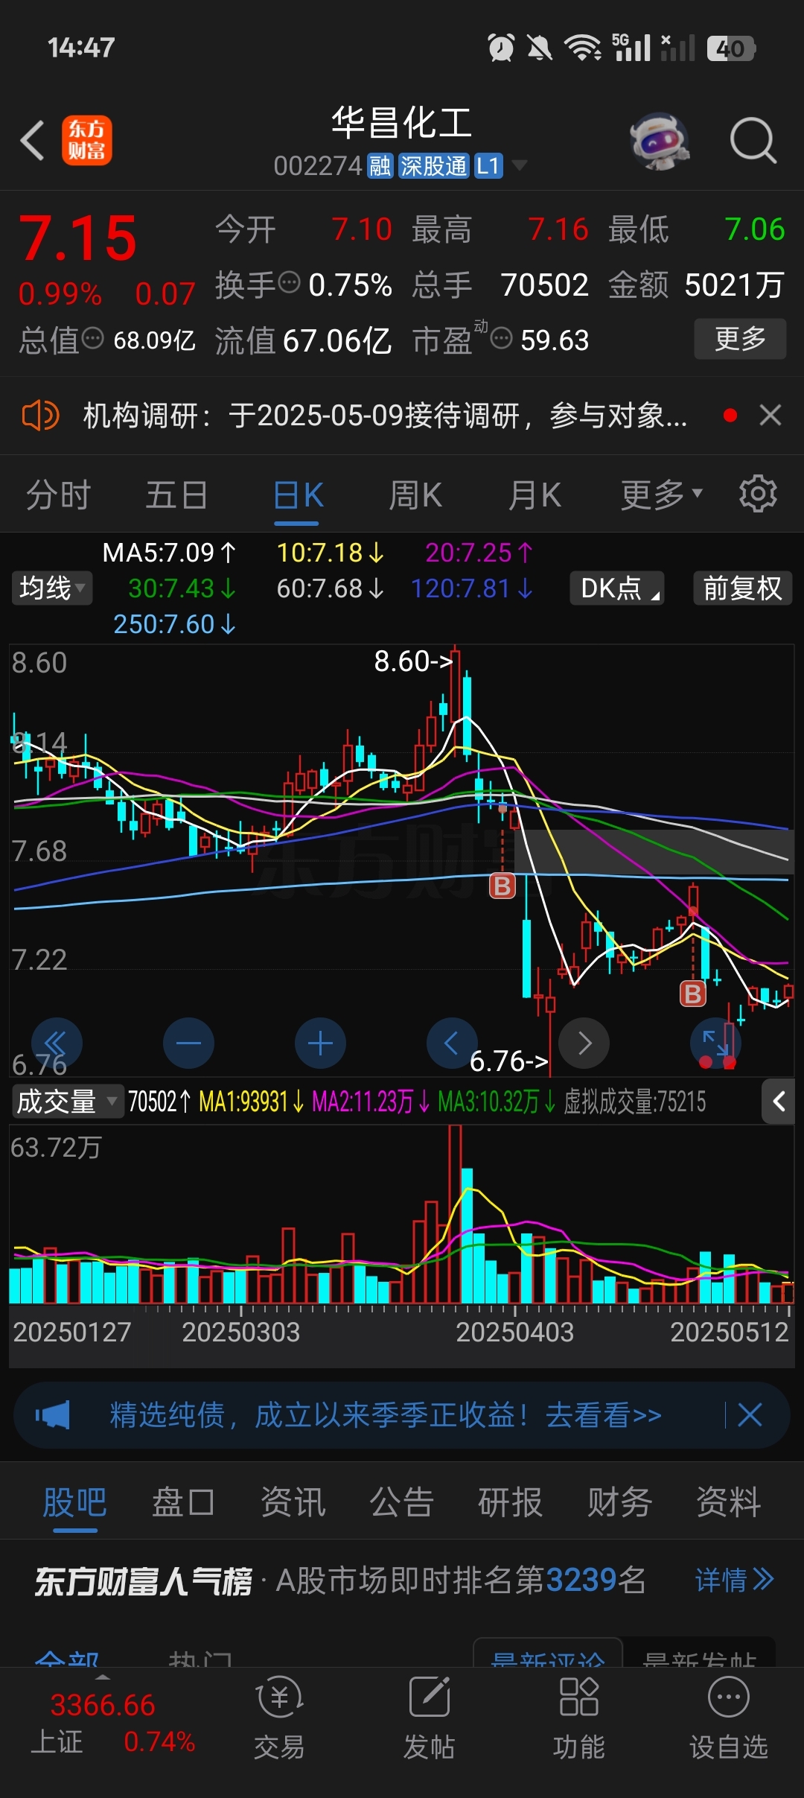This screenshot has width=804, height=1798.
Task: Tap the 东方财富 app logo
Action: pos(86,140)
